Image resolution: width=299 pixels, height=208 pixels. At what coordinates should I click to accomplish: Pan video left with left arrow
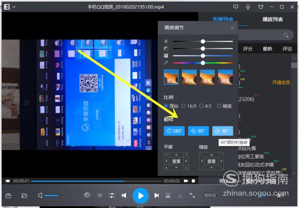(x=166, y=161)
